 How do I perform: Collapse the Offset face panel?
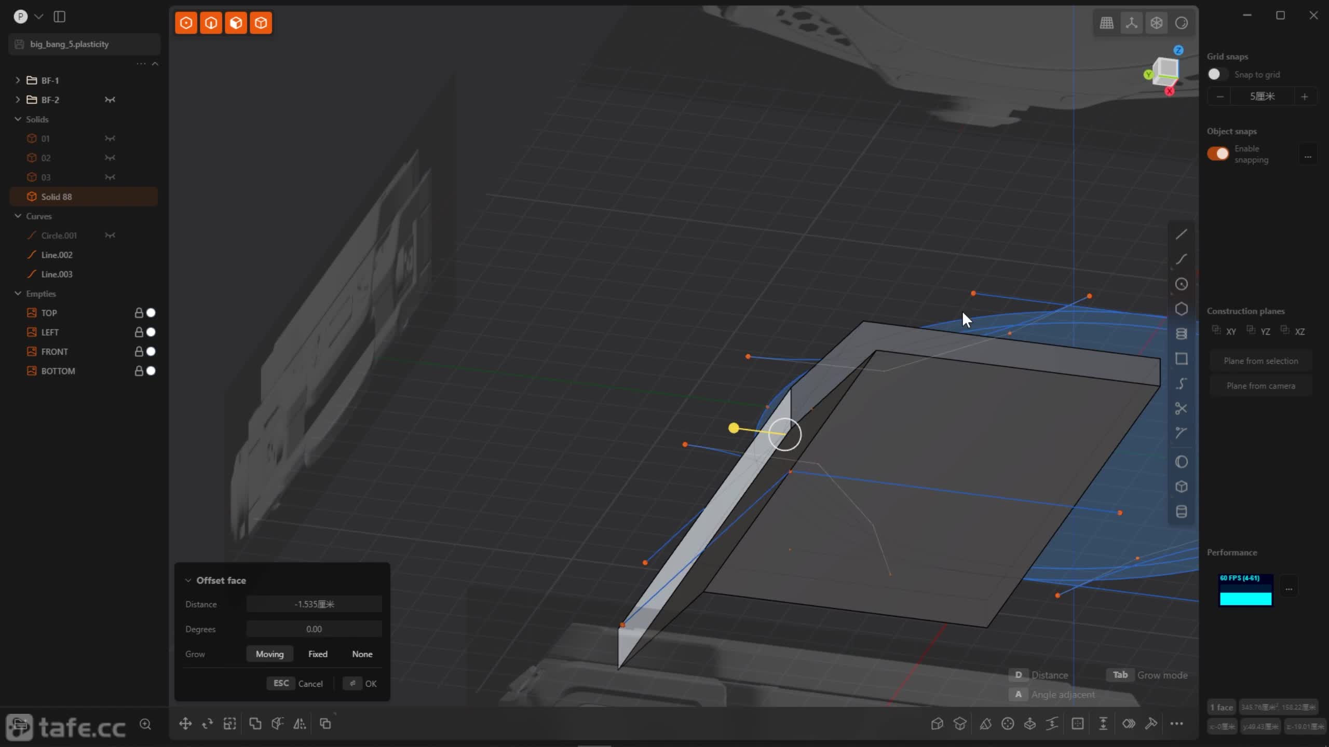coord(188,580)
